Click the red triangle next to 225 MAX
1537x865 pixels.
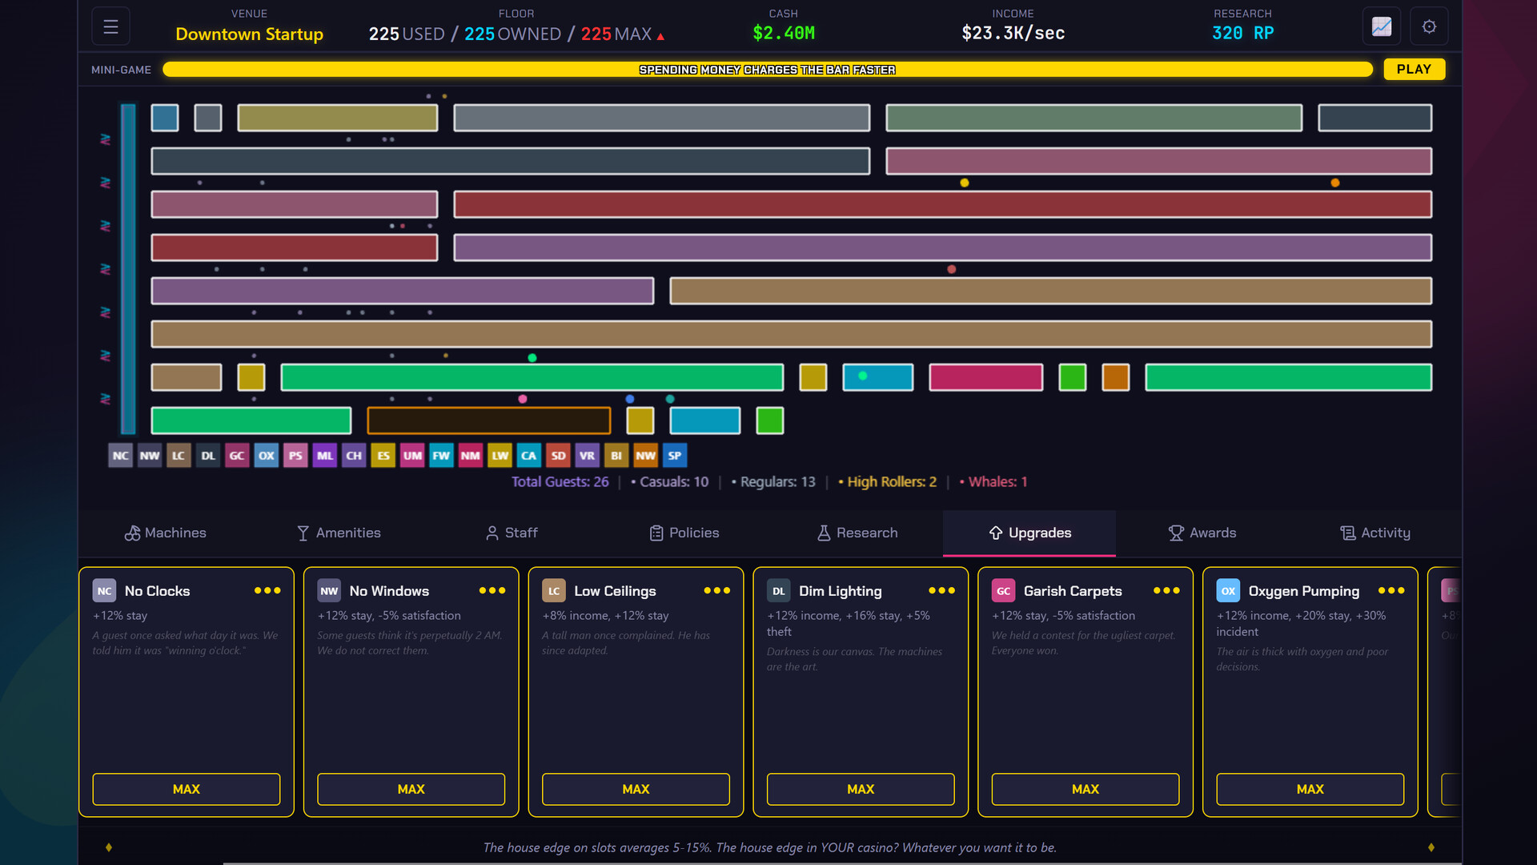point(660,36)
